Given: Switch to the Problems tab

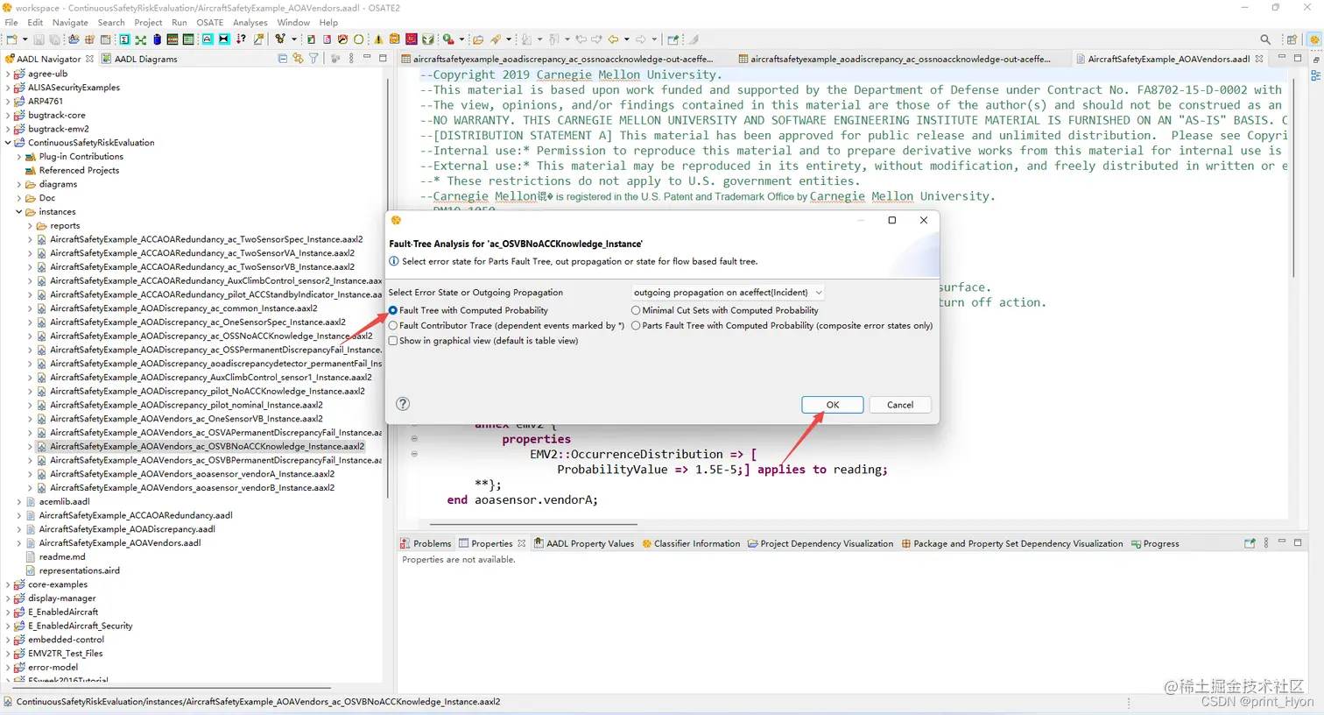Looking at the screenshot, I should coord(426,543).
